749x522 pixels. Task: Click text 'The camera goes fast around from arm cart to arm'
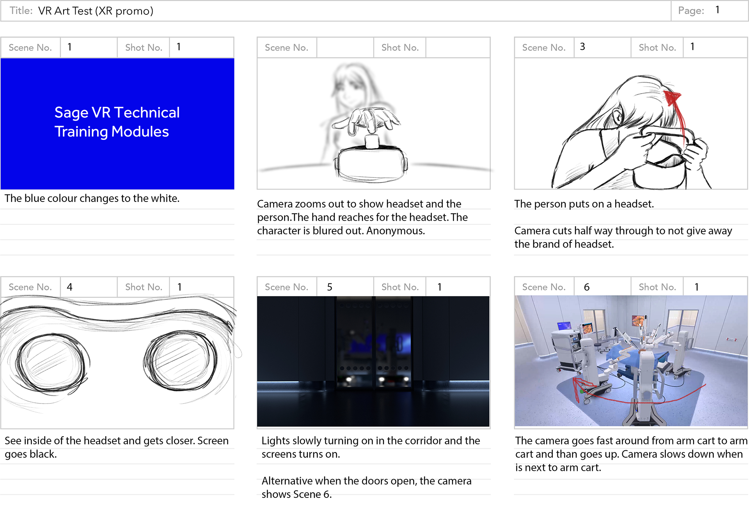(631, 441)
